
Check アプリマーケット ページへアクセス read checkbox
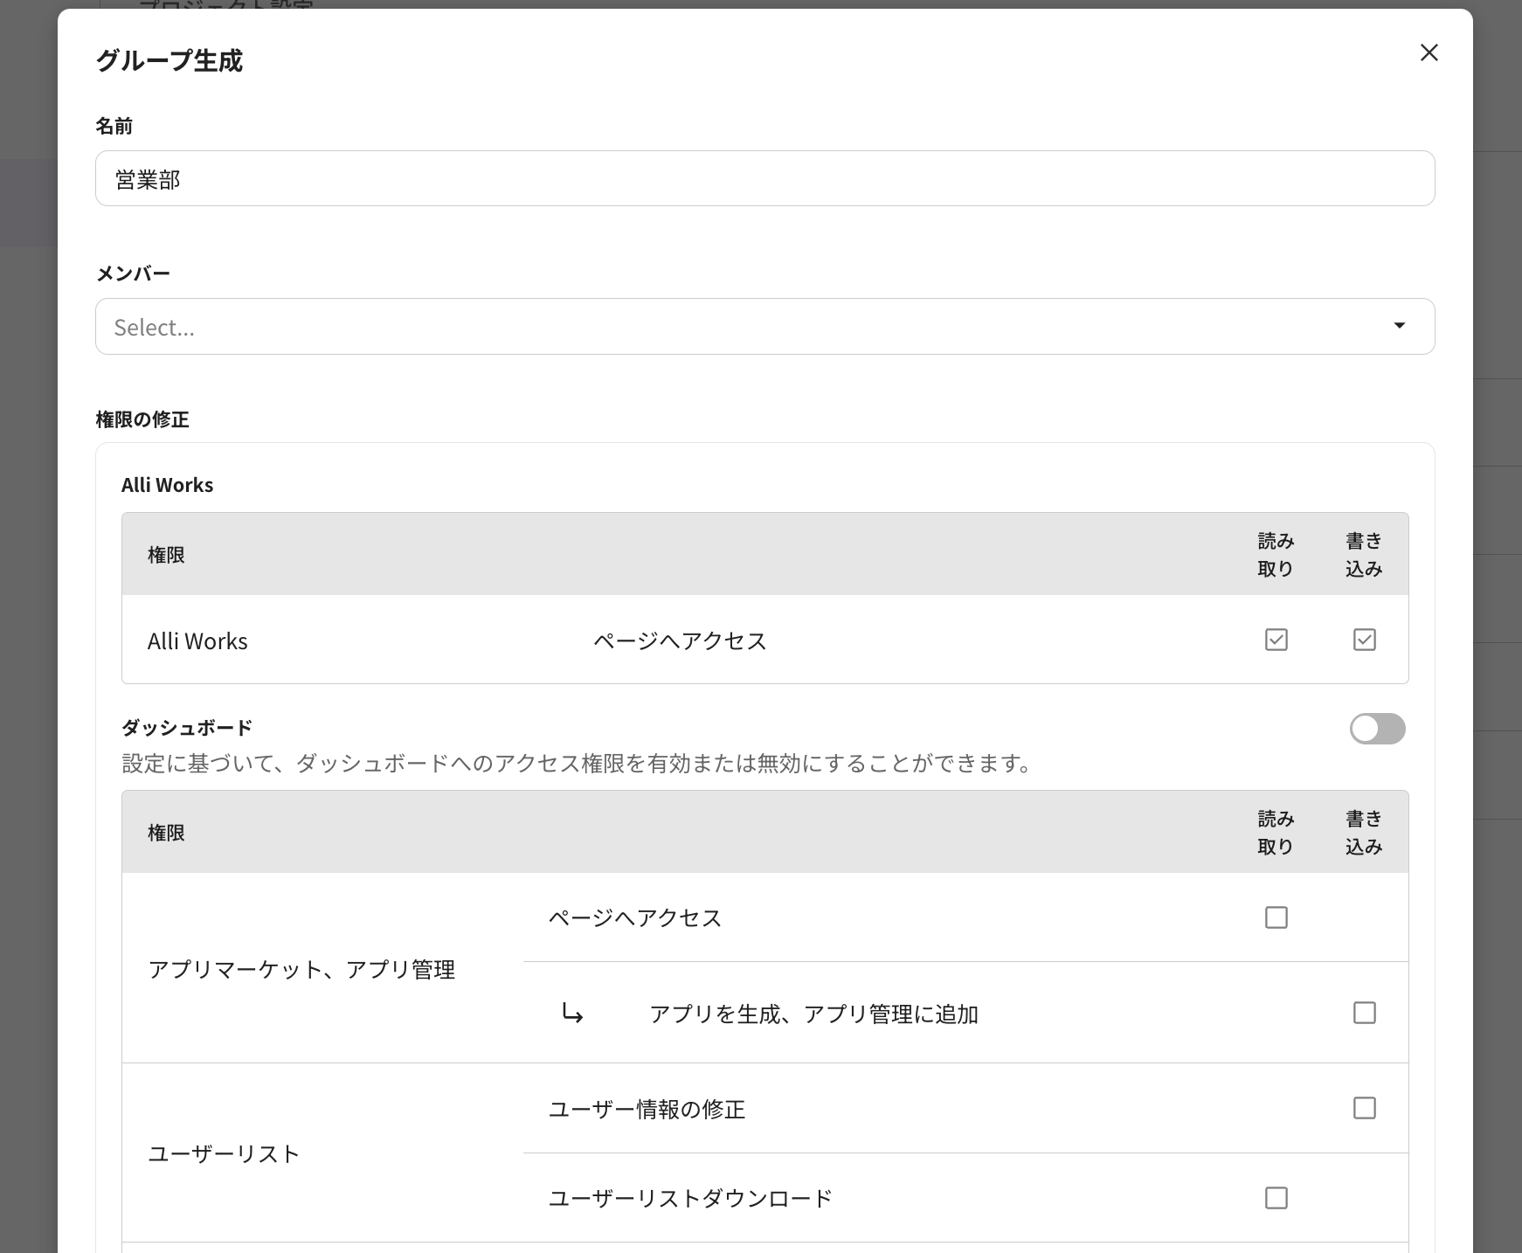[x=1276, y=917]
